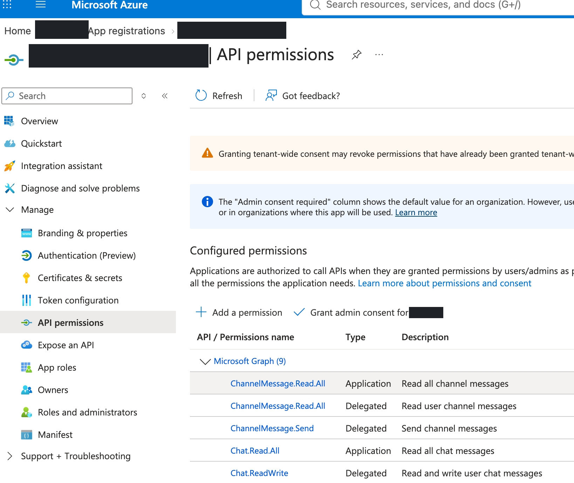This screenshot has height=483, width=574.
Task: Navigate to App registrations breadcrumb
Action: pyautogui.click(x=127, y=31)
